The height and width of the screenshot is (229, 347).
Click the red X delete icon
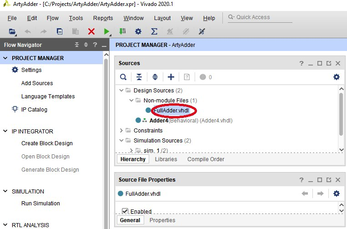[x=91, y=31]
